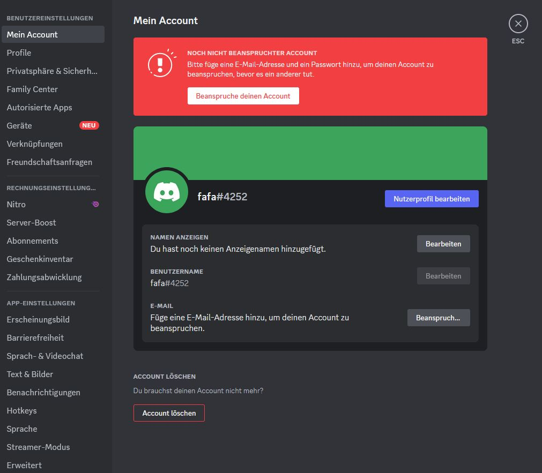Click the Mein Account page heading
542x473 pixels.
pyautogui.click(x=166, y=20)
